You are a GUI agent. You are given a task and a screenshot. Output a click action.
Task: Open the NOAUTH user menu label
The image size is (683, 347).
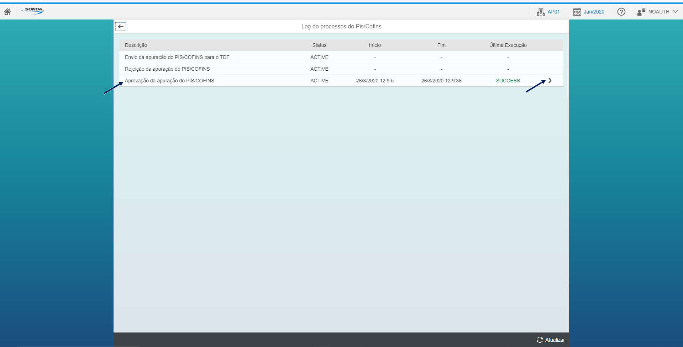[x=659, y=12]
